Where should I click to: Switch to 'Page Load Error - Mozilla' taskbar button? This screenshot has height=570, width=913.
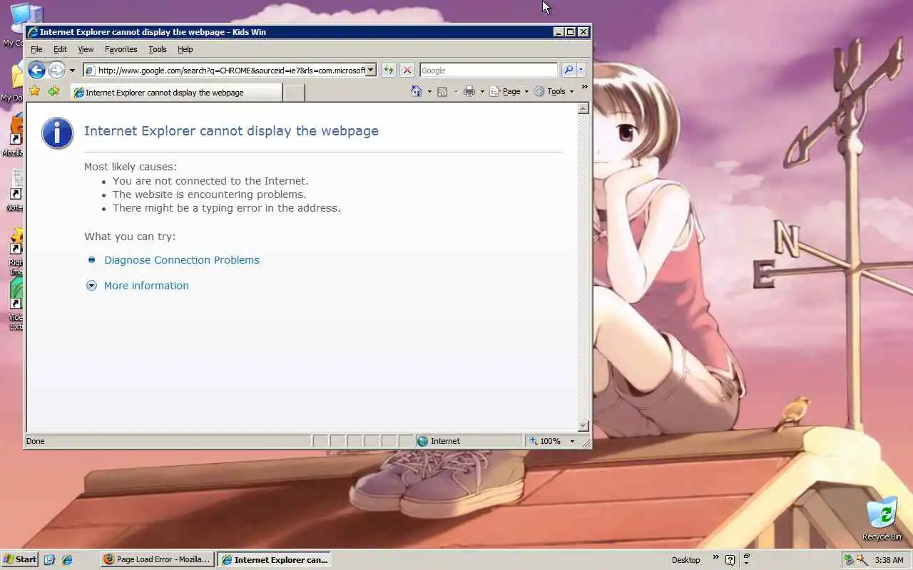157,559
